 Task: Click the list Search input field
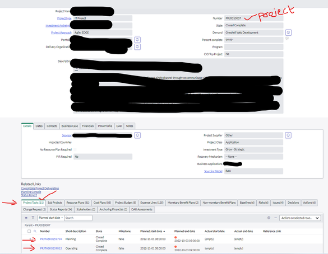point(78,218)
